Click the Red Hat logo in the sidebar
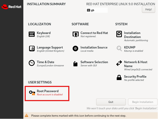 pyautogui.click(x=11, y=7)
